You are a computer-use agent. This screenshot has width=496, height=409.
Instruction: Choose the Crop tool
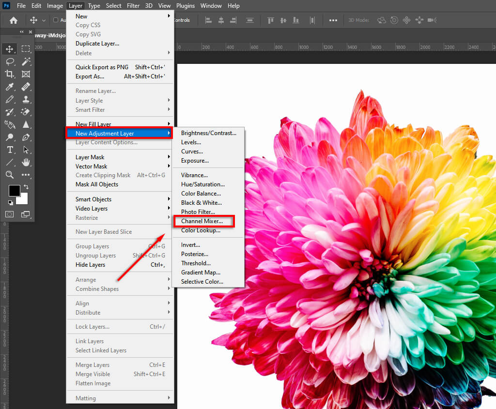(x=9, y=74)
